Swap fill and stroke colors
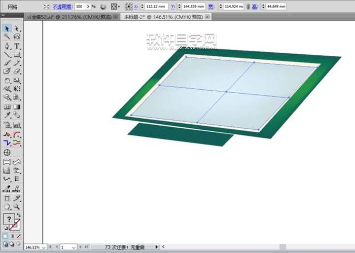This screenshot has width=355, height=253. [19, 215]
